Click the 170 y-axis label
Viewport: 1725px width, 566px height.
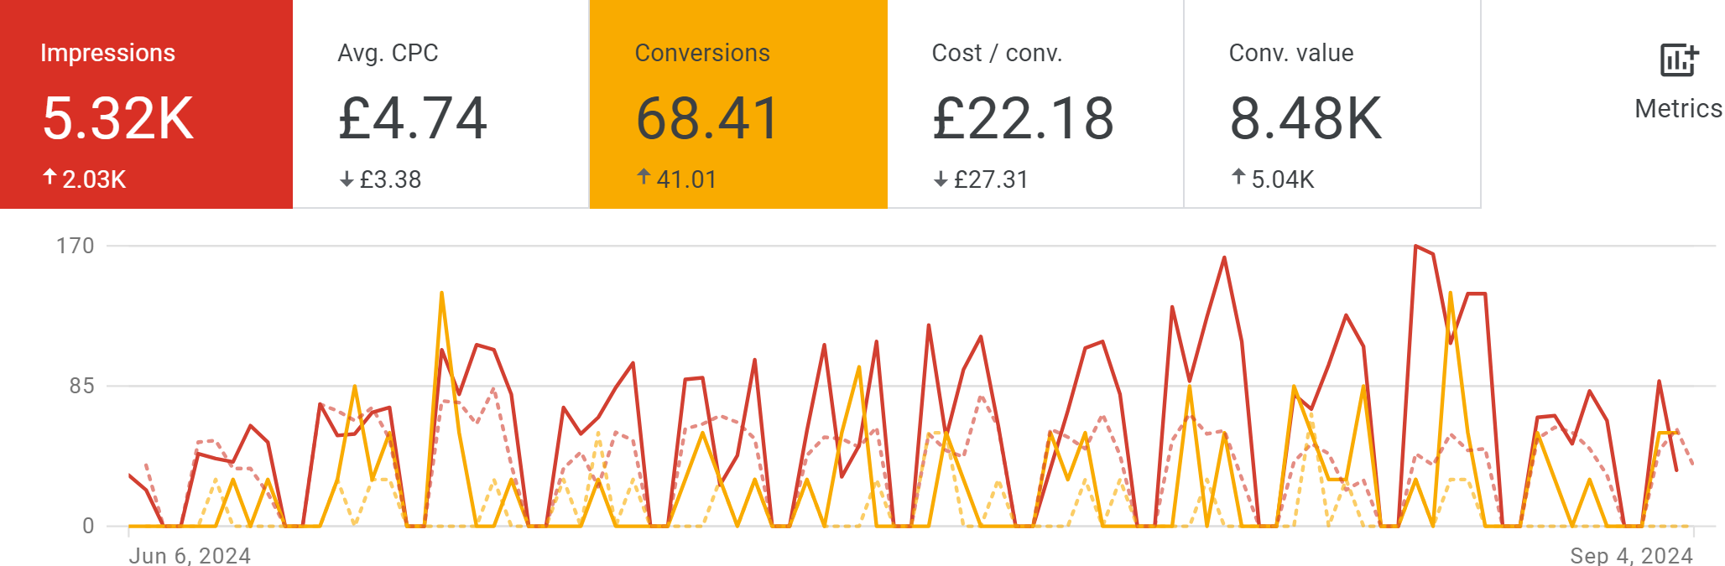click(75, 246)
